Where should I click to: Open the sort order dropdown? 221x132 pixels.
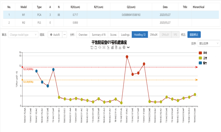(209, 43)
